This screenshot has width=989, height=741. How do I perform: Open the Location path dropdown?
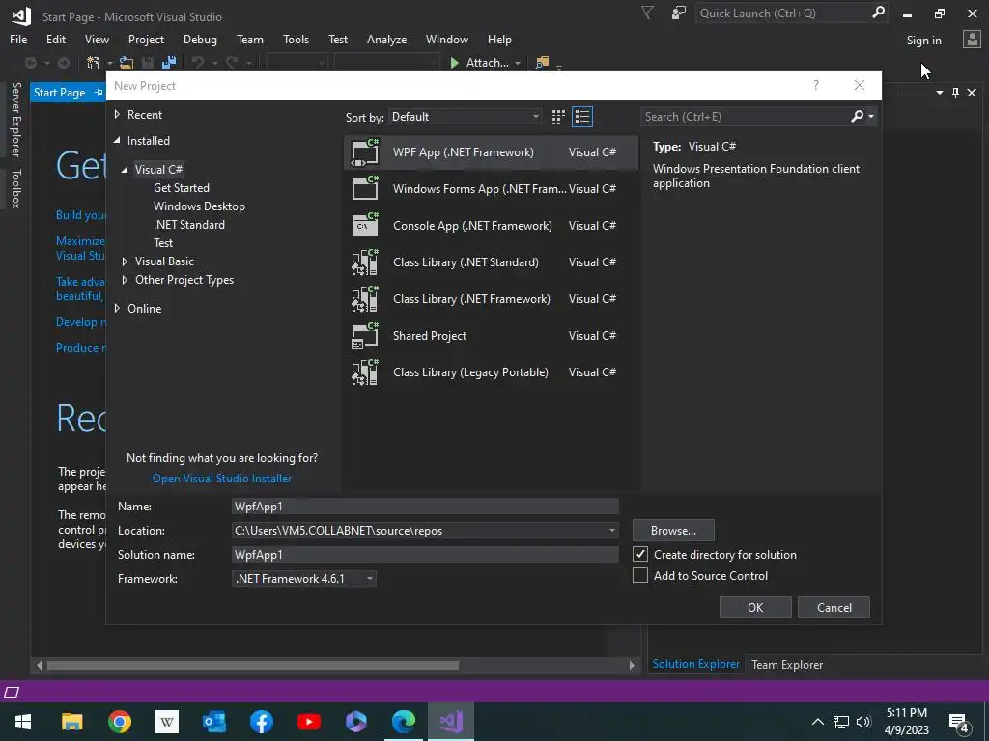click(x=611, y=531)
